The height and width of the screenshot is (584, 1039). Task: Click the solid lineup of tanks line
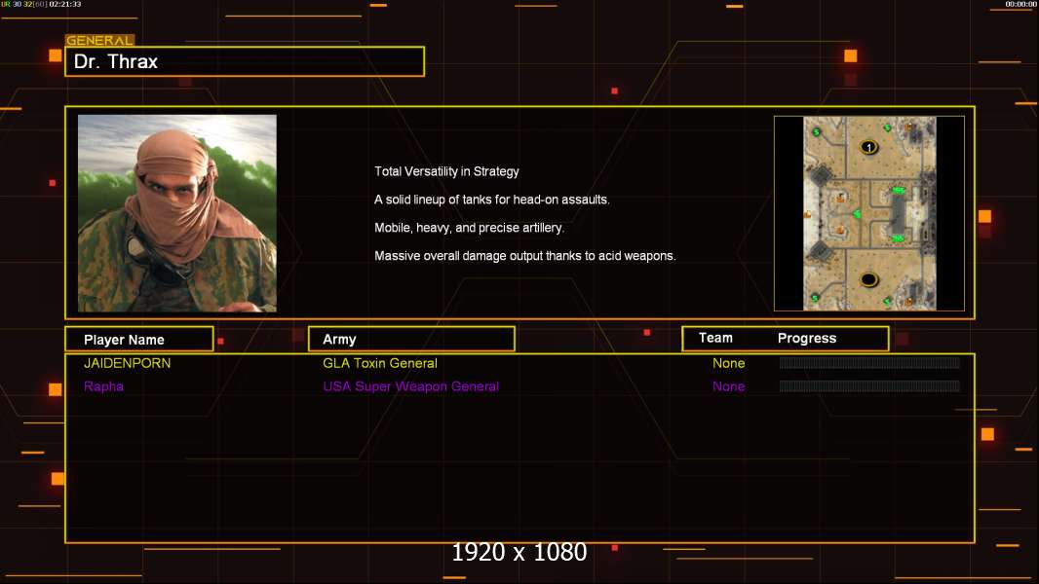coord(491,200)
